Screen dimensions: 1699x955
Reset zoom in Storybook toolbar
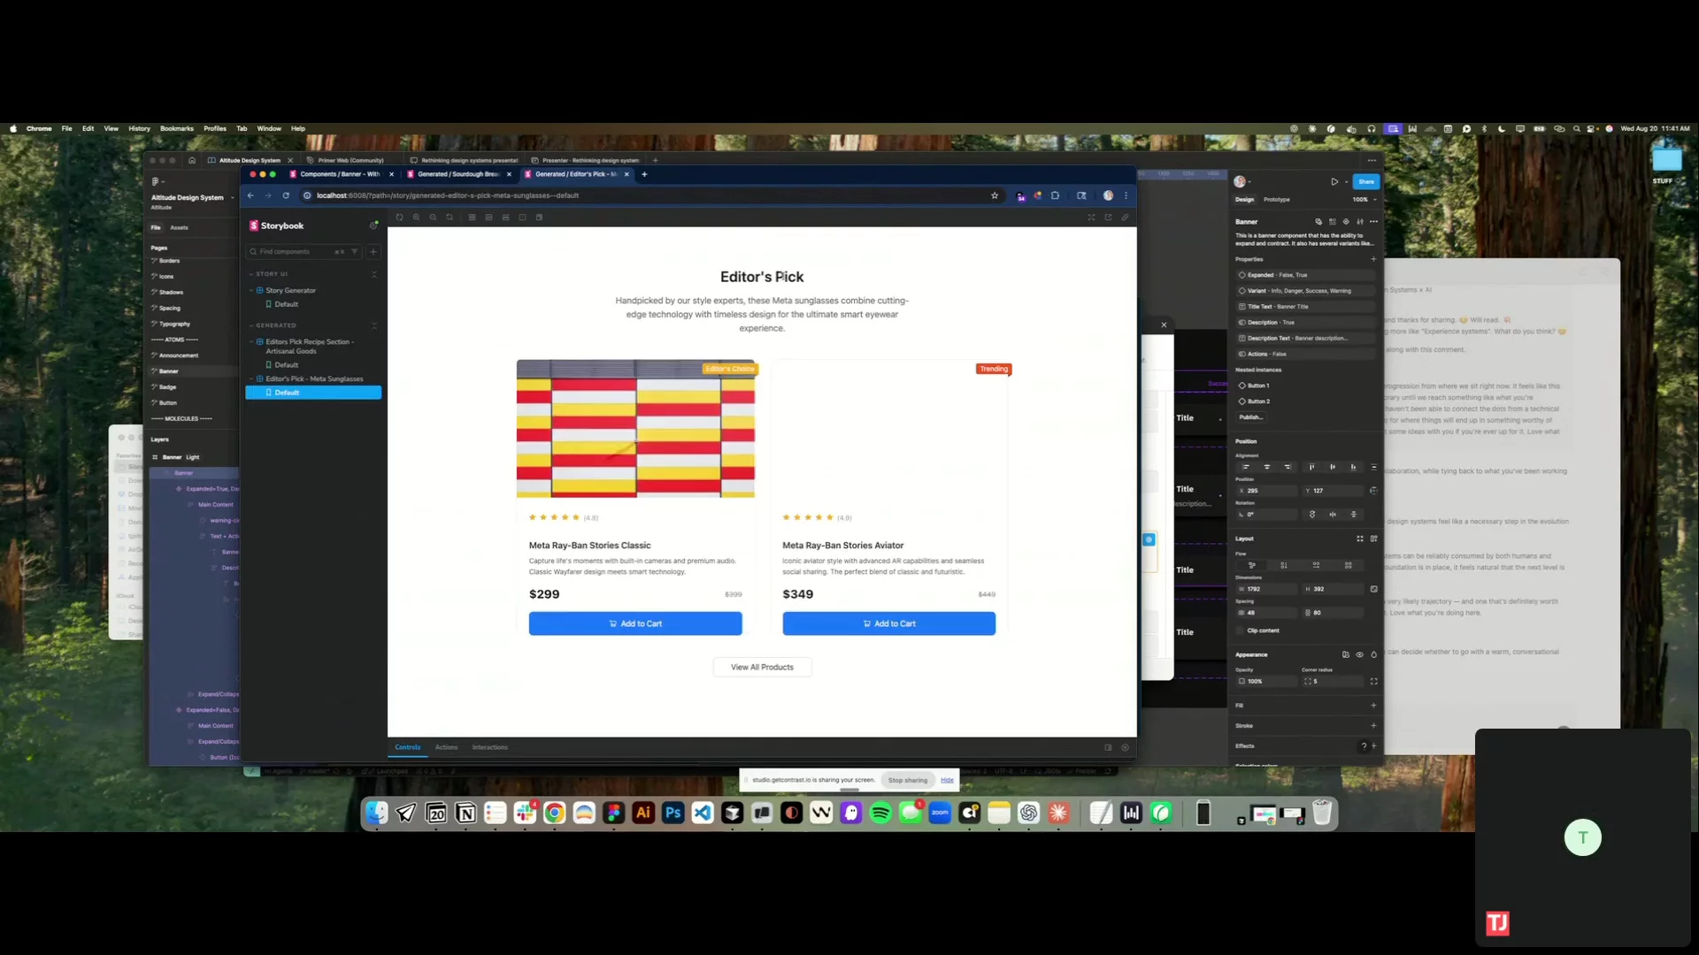click(x=450, y=218)
